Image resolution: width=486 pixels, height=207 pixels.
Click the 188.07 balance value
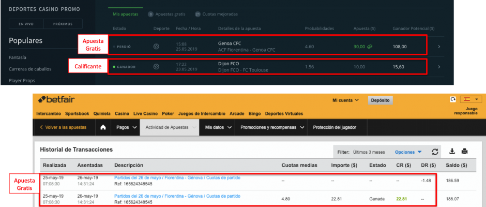[451, 199]
